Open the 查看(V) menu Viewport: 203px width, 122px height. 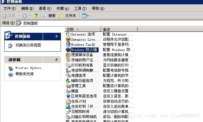click(x=45, y=8)
